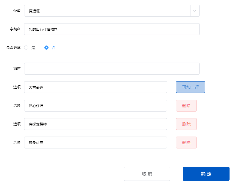This screenshot has width=234, height=194.
Task: Open the 复选框 type select box
Action: 107,11
